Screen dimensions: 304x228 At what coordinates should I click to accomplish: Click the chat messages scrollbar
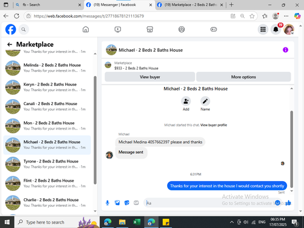point(291,149)
